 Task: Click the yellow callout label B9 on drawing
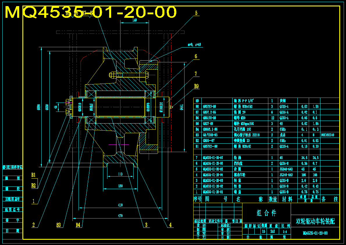(x=196, y=86)
